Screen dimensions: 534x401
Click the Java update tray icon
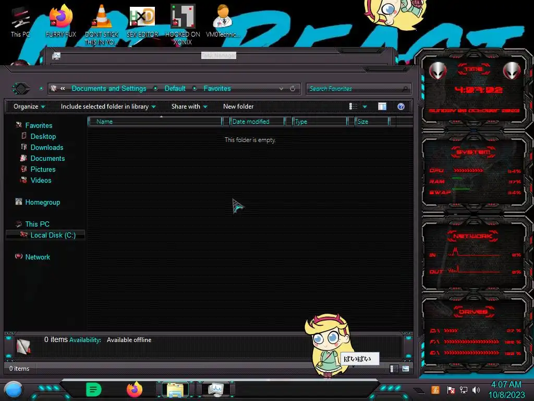(435, 390)
